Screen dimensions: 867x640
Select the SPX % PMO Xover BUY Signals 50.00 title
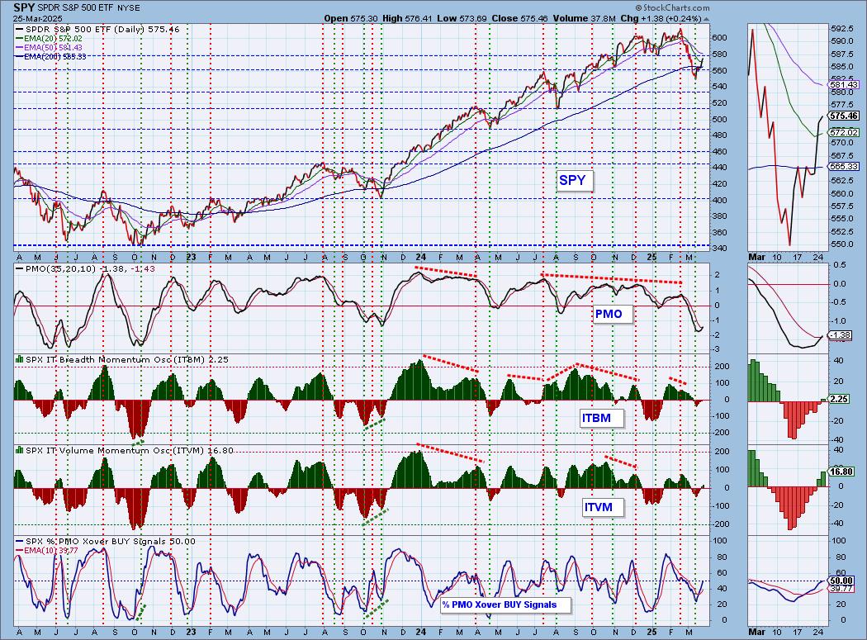coord(111,542)
